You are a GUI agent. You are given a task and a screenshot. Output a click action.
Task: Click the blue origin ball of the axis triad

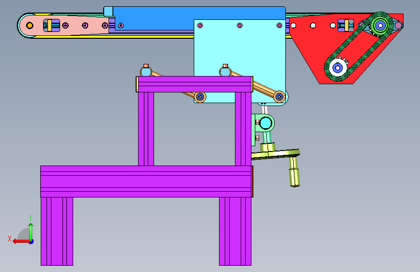coord(31,242)
